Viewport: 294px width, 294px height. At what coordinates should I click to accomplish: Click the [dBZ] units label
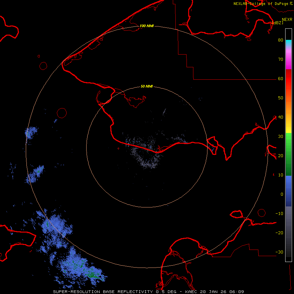(x=277, y=23)
